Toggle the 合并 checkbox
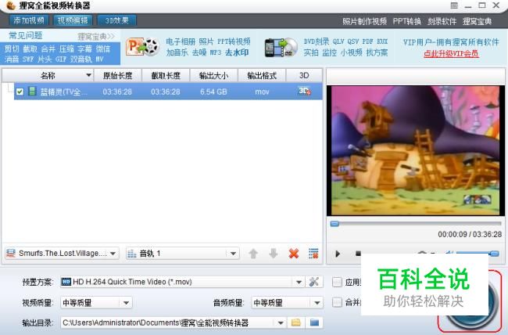508x335 pixels. pos(337,303)
